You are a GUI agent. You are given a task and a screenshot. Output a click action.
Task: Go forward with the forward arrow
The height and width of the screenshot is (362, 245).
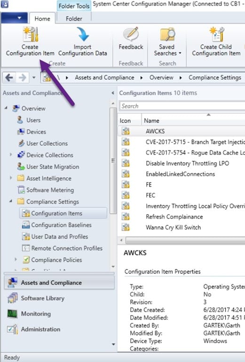point(22,78)
